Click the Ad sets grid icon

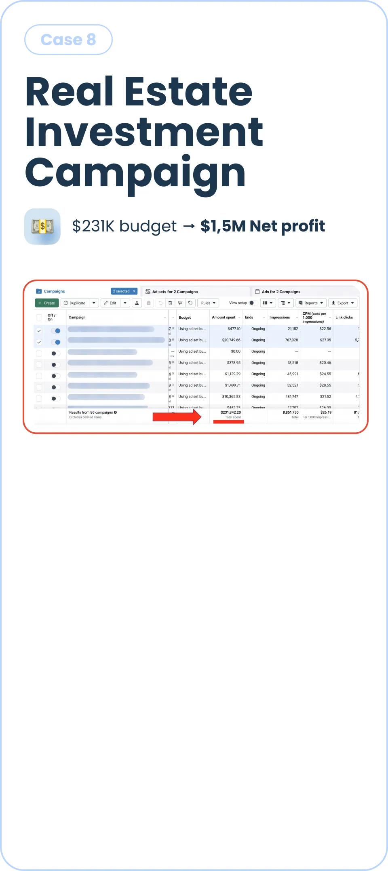click(x=148, y=292)
